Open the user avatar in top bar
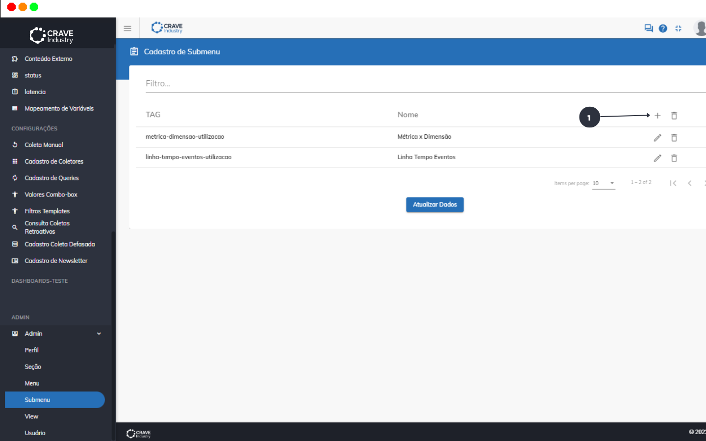Screen dimensions: 706x441 click(x=701, y=28)
